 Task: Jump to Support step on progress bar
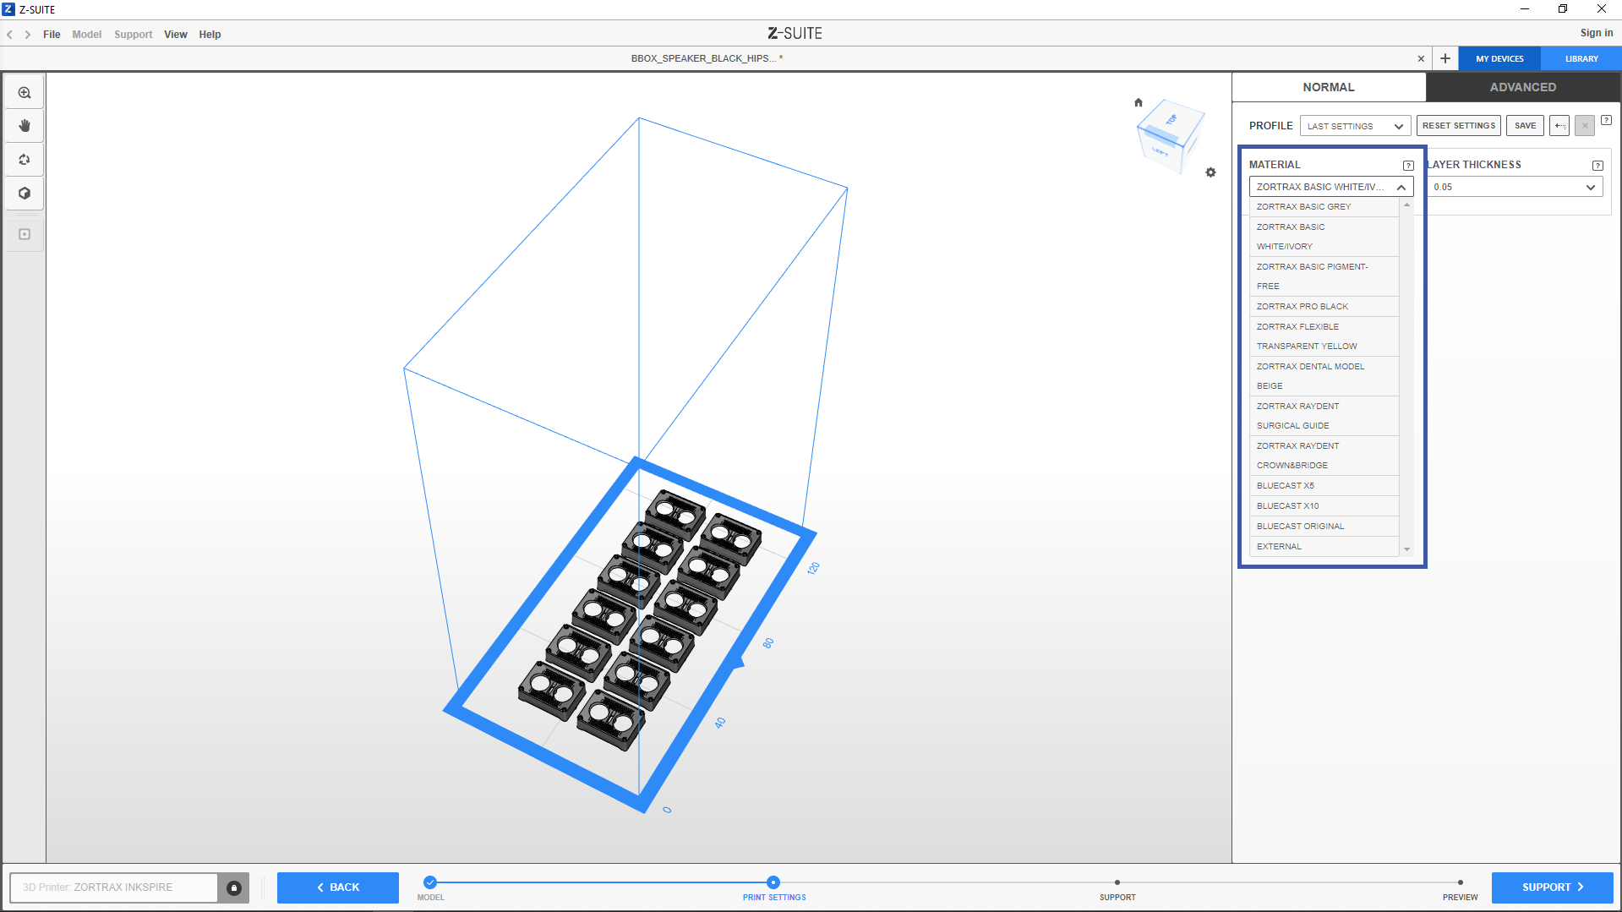[1117, 883]
